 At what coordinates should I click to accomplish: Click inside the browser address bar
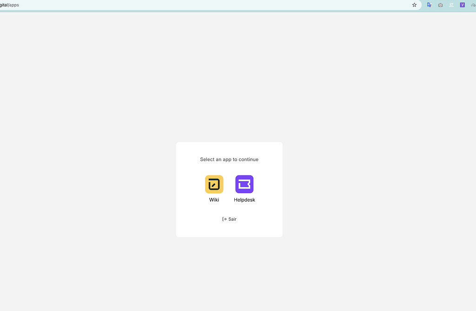click(x=186, y=5)
